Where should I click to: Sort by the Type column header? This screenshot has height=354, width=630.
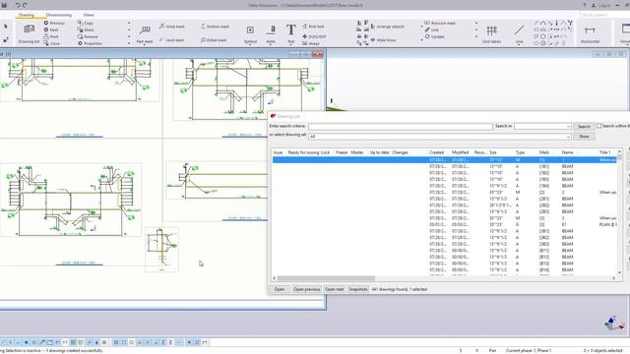point(521,152)
